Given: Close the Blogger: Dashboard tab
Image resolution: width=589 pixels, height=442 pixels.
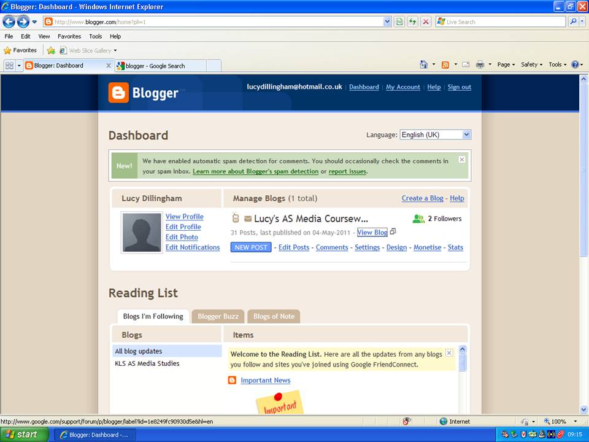Looking at the screenshot, I should coord(109,66).
